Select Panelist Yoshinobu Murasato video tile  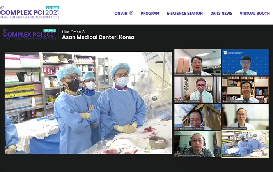coord(198,117)
